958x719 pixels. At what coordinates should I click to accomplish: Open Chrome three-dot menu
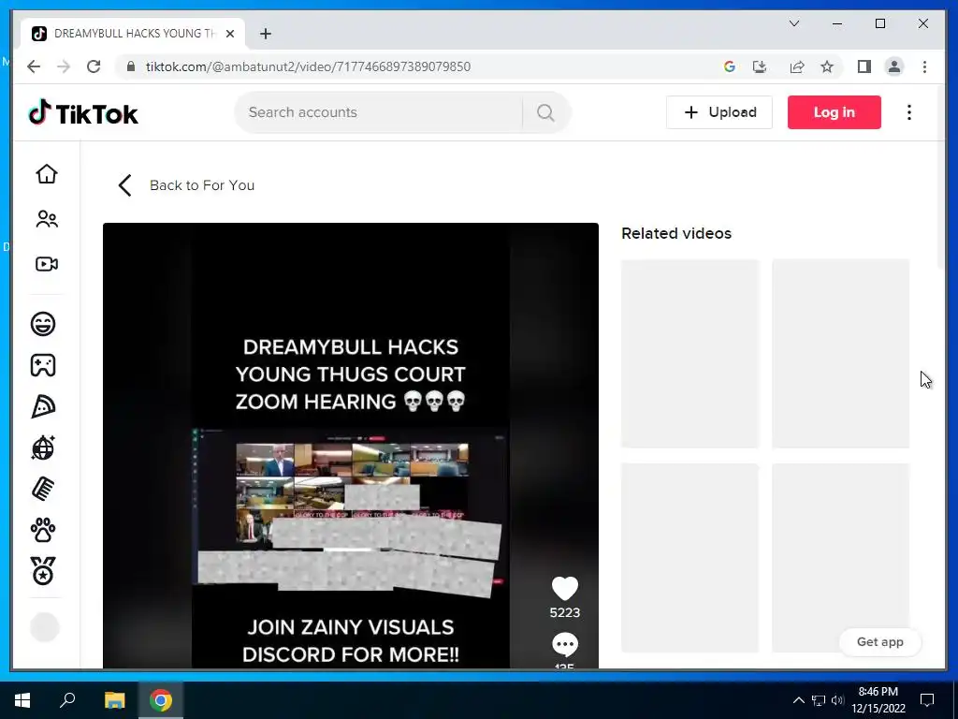pos(925,66)
